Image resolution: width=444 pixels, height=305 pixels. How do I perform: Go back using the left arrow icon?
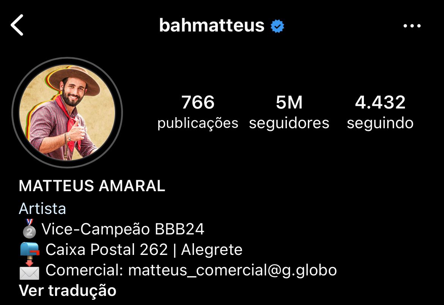(17, 25)
